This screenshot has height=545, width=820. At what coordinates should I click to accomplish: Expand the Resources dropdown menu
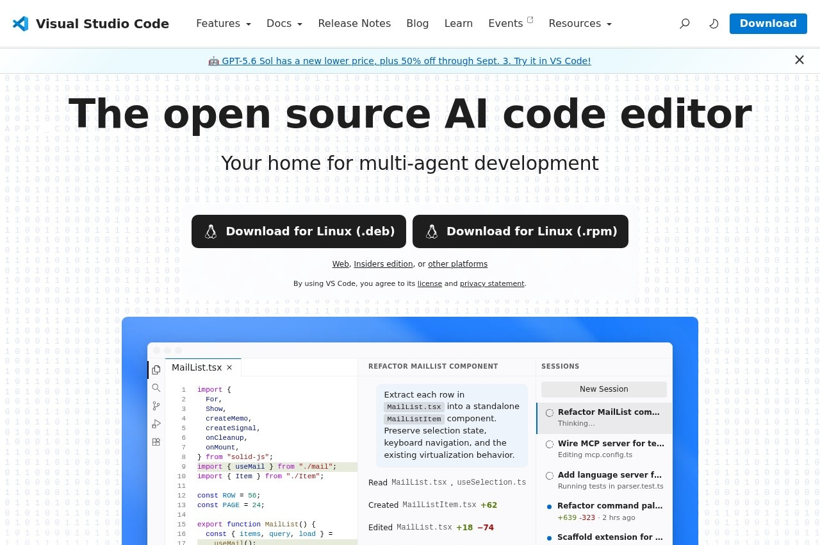click(580, 24)
